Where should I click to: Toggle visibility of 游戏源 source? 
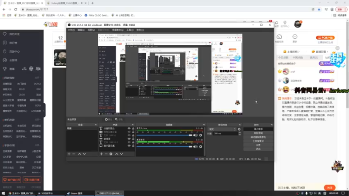click(x=129, y=139)
